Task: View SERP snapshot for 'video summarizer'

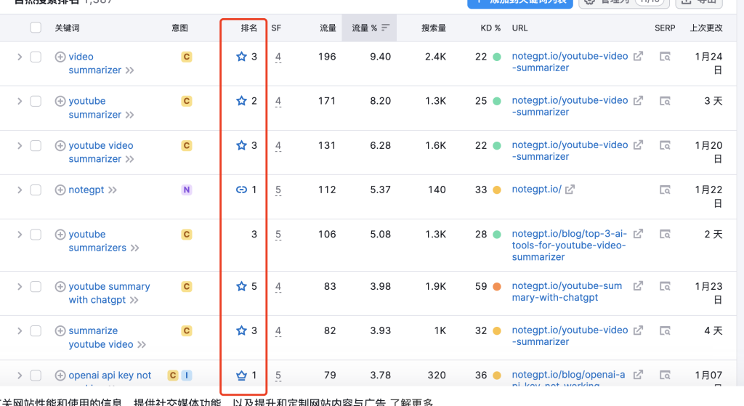Action: coord(666,57)
